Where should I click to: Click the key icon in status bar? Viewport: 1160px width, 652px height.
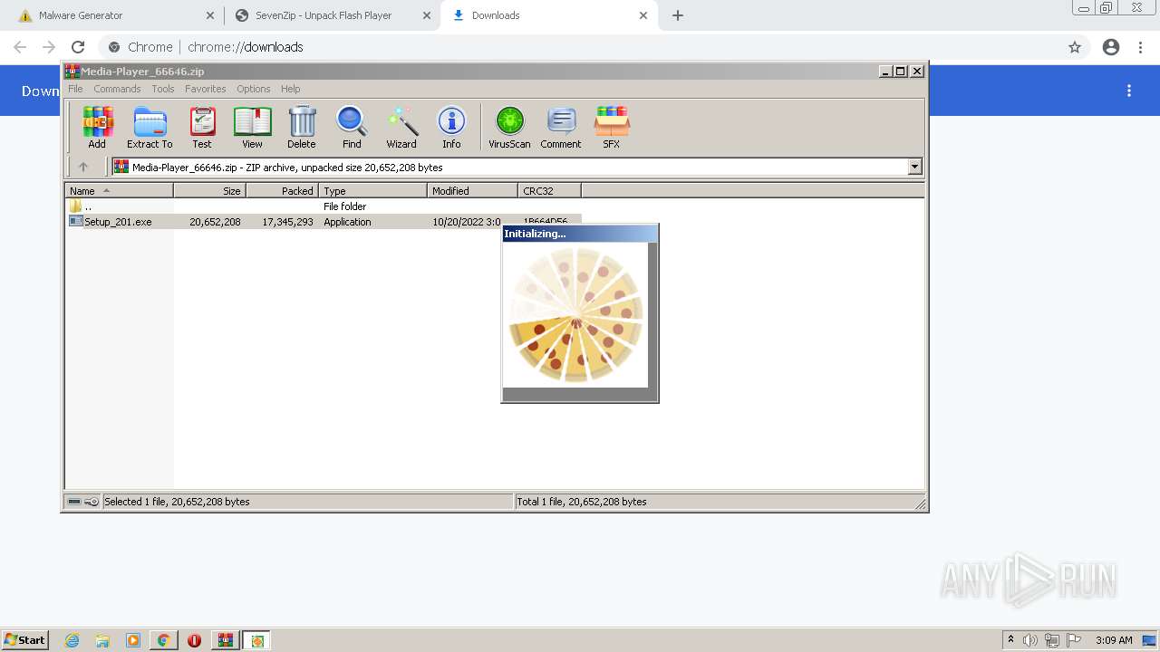point(92,502)
